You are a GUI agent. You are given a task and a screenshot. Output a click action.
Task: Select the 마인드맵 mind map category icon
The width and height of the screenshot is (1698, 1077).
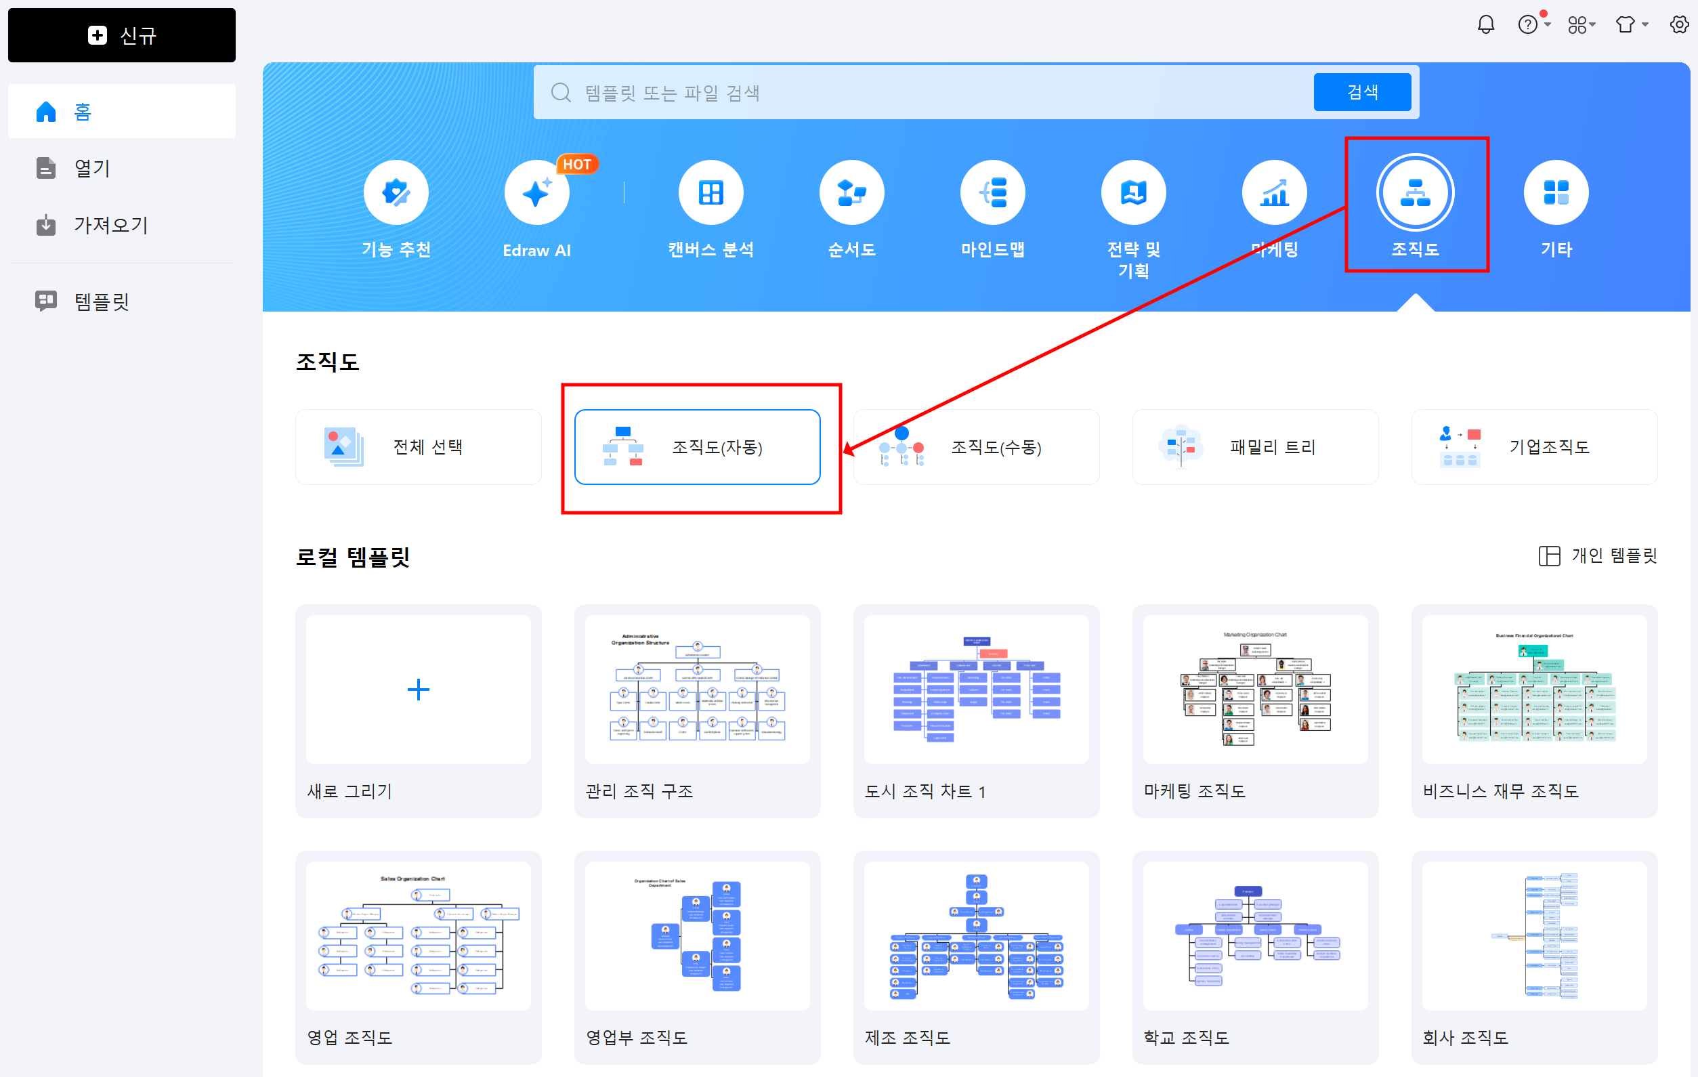993,192
